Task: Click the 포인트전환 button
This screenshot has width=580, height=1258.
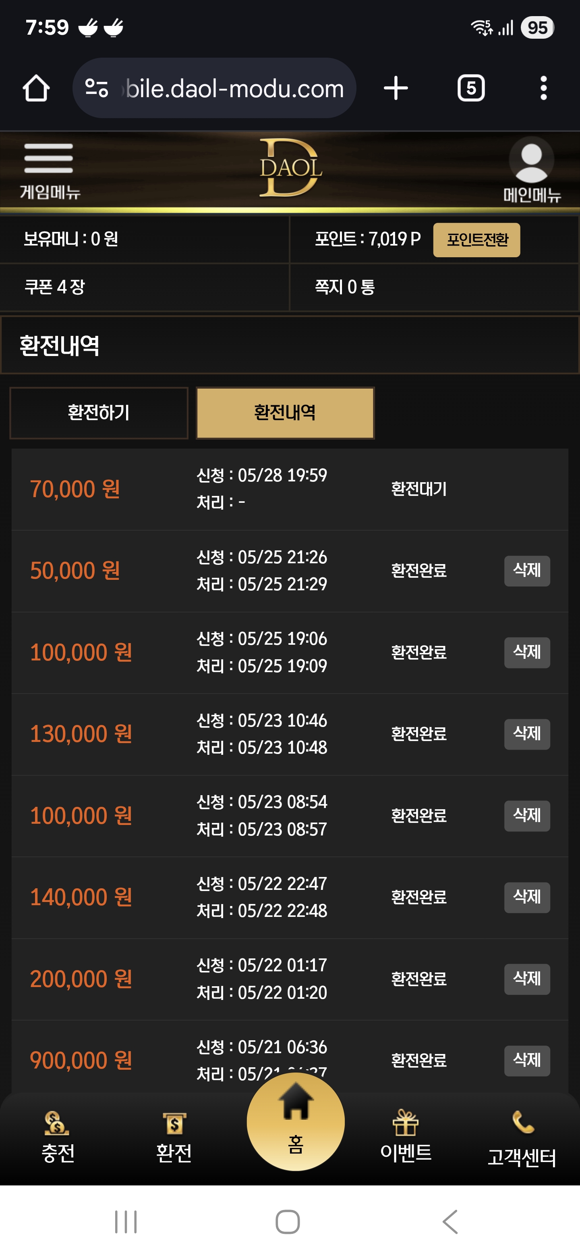Action: pyautogui.click(x=476, y=240)
